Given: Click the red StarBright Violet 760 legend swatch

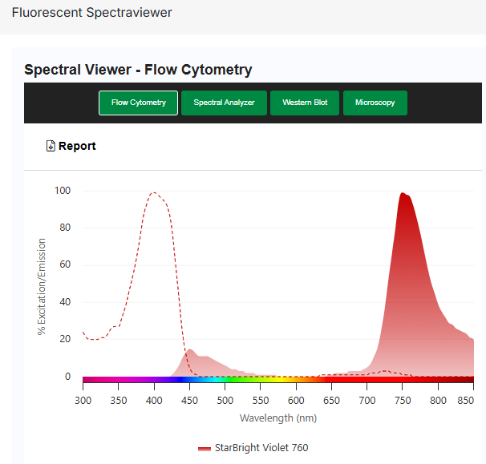Looking at the screenshot, I should [x=205, y=448].
